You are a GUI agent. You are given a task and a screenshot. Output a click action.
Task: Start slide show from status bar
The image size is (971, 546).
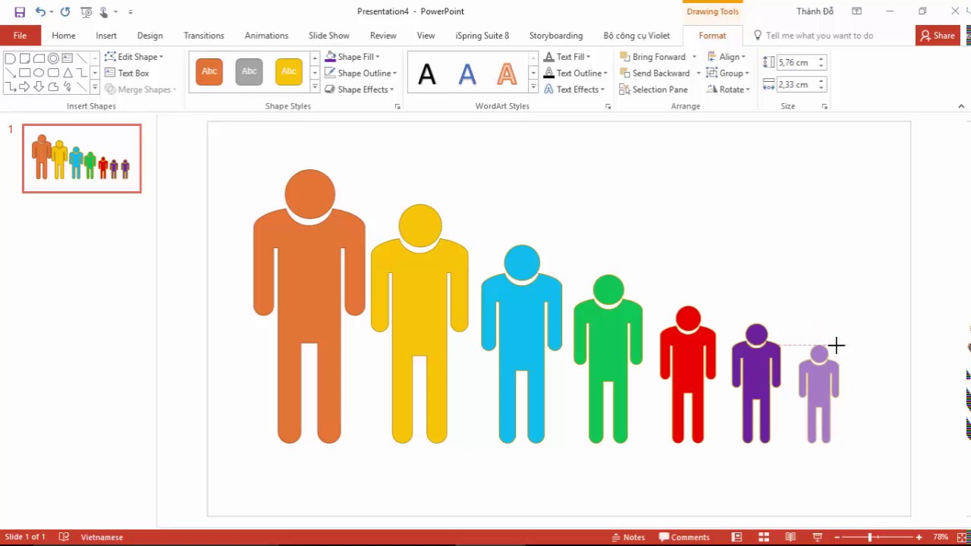pos(817,537)
